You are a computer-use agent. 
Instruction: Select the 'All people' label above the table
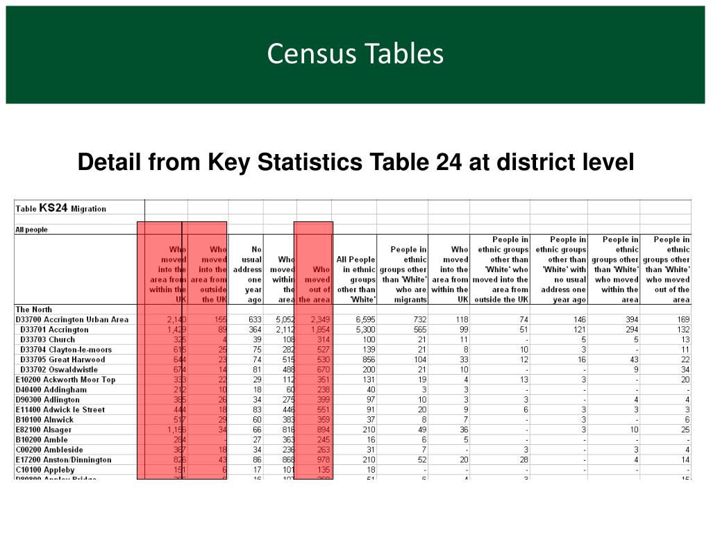[31, 229]
